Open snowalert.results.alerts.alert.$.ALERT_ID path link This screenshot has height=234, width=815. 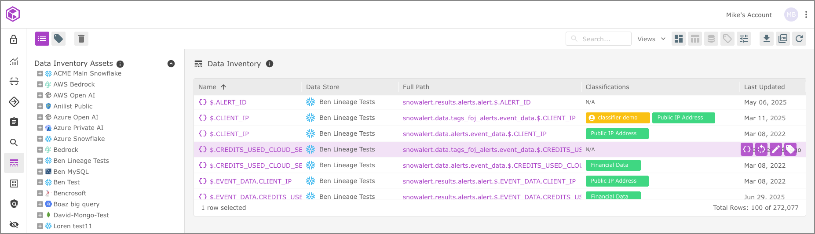[467, 102]
